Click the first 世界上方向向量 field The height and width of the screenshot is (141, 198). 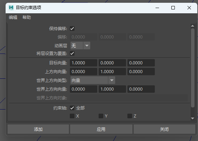[84, 89]
